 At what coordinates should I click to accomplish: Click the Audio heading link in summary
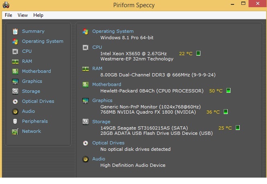coord(99,159)
